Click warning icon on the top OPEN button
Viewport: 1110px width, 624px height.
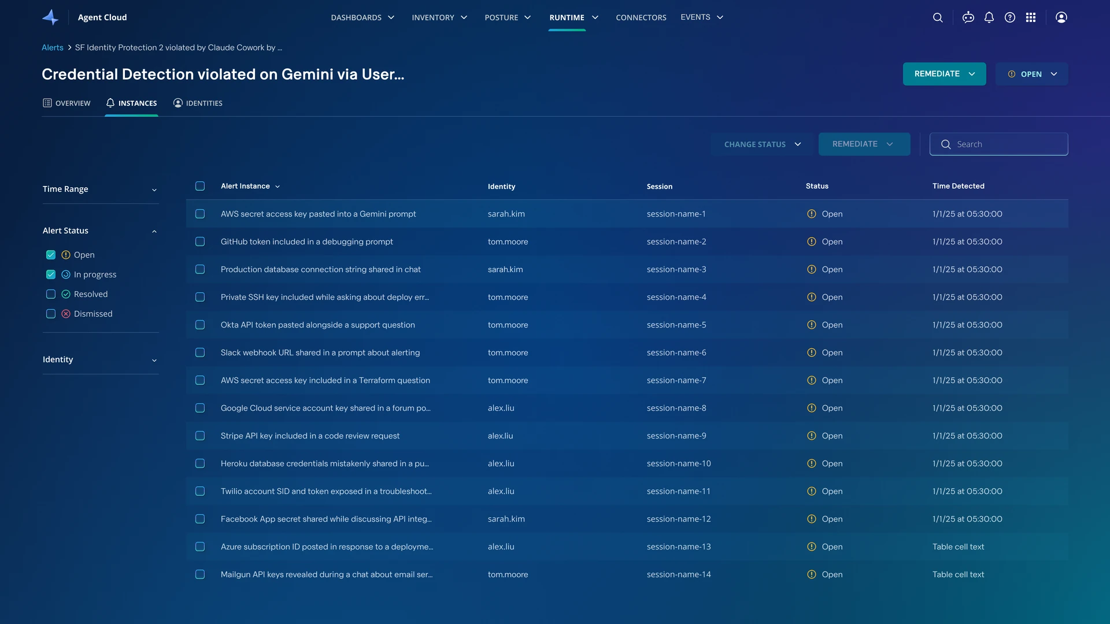pos(1012,74)
